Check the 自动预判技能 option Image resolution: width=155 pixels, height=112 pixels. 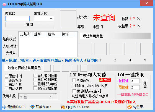pos(35,80)
